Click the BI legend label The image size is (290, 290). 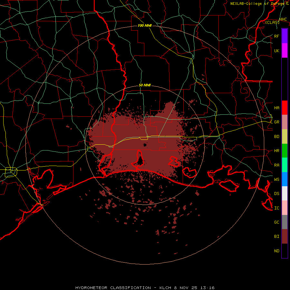[277, 237]
